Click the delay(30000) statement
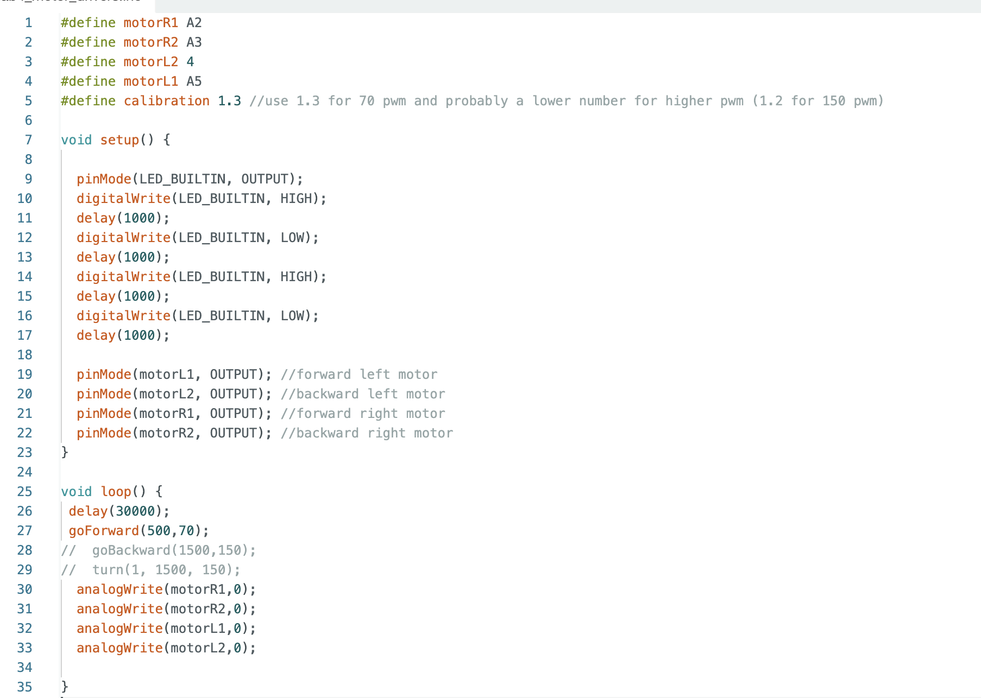Viewport: 981px width, 698px height. coord(119,511)
